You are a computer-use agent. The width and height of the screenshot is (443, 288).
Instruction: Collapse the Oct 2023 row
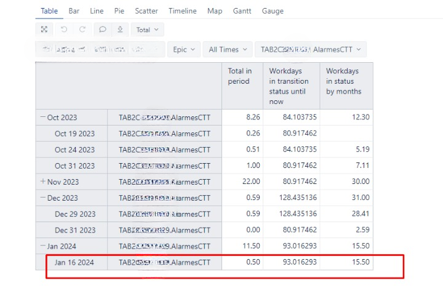tap(43, 117)
